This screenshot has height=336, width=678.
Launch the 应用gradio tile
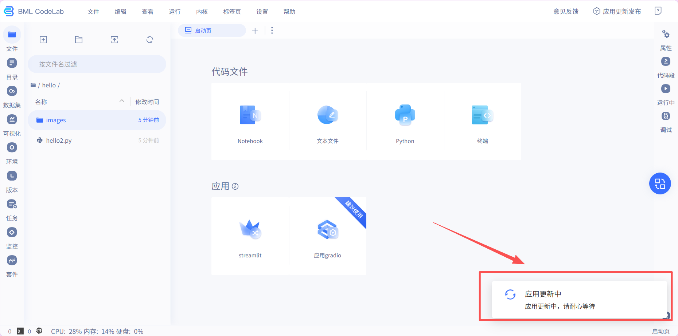[x=328, y=236]
